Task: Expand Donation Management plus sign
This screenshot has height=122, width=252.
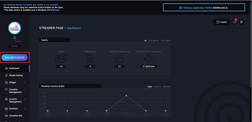Action: (x=25, y=90)
